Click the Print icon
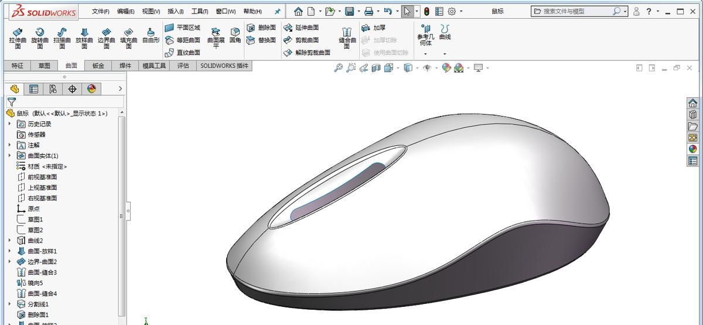The height and width of the screenshot is (325, 703). point(368,11)
